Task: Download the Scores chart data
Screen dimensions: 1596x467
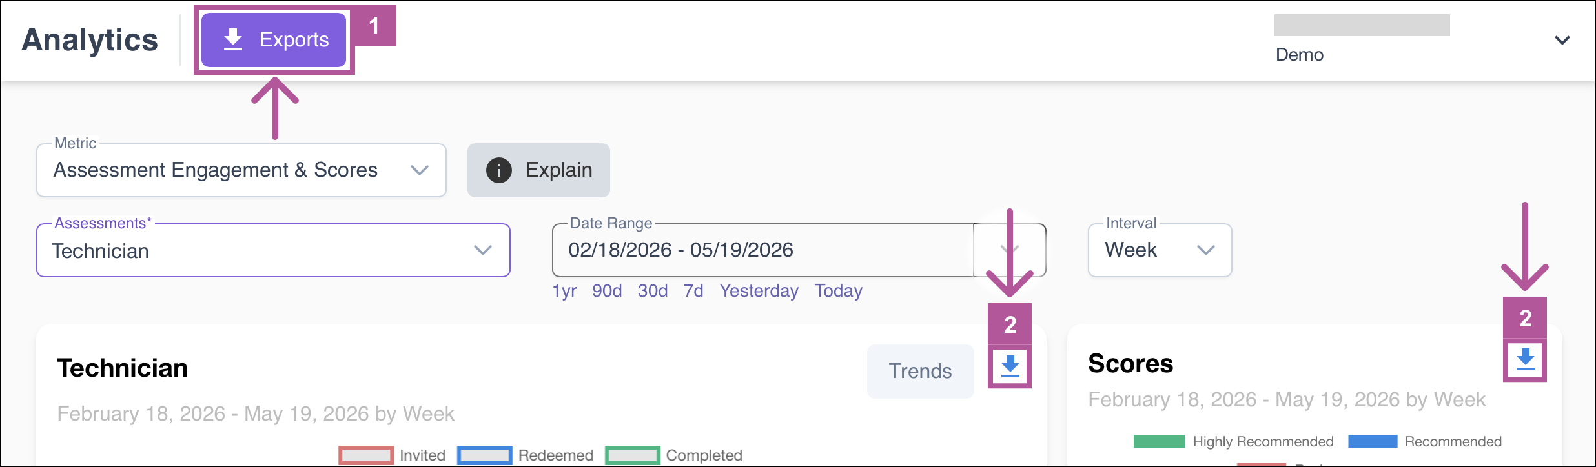Action: [x=1525, y=359]
